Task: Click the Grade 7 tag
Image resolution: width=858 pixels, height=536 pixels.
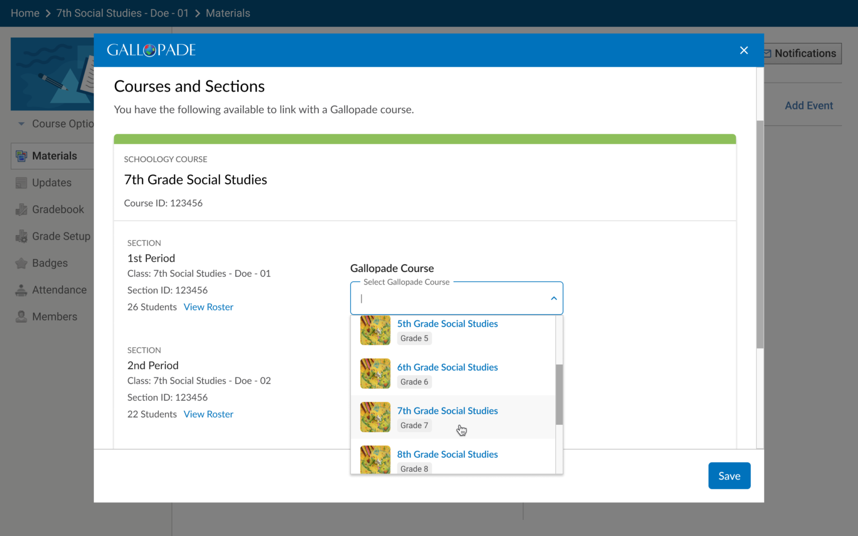Action: (x=414, y=425)
